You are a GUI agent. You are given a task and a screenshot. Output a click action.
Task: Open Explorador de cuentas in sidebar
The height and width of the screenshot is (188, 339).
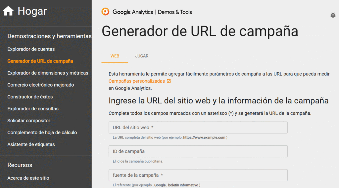pos(31,49)
